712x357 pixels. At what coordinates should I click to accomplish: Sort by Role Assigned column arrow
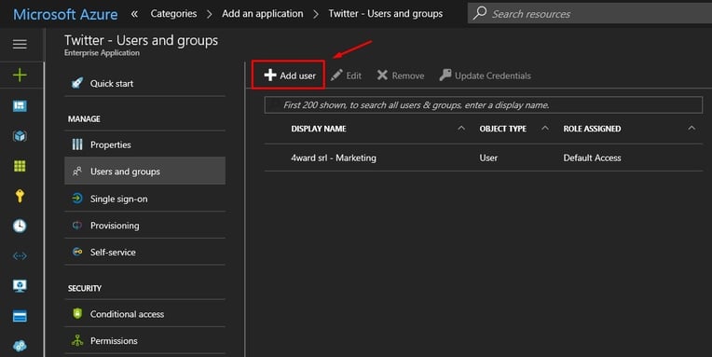[691, 129]
